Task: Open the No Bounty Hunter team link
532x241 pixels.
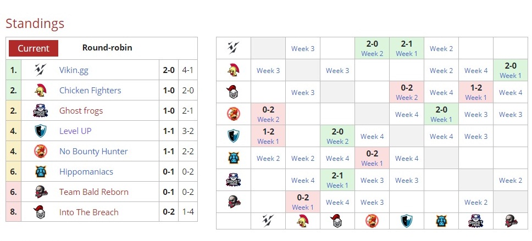Action: click(93, 151)
